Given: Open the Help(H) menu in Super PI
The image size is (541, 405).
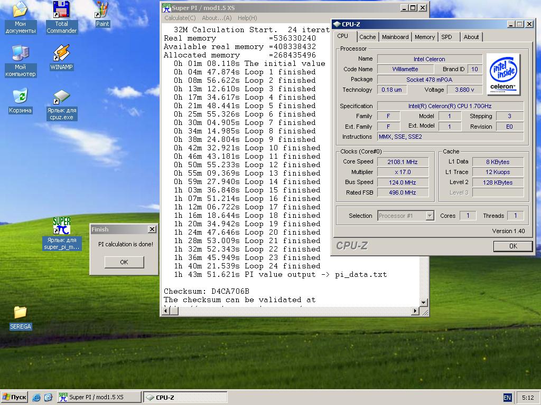Looking at the screenshot, I should click(x=247, y=18).
